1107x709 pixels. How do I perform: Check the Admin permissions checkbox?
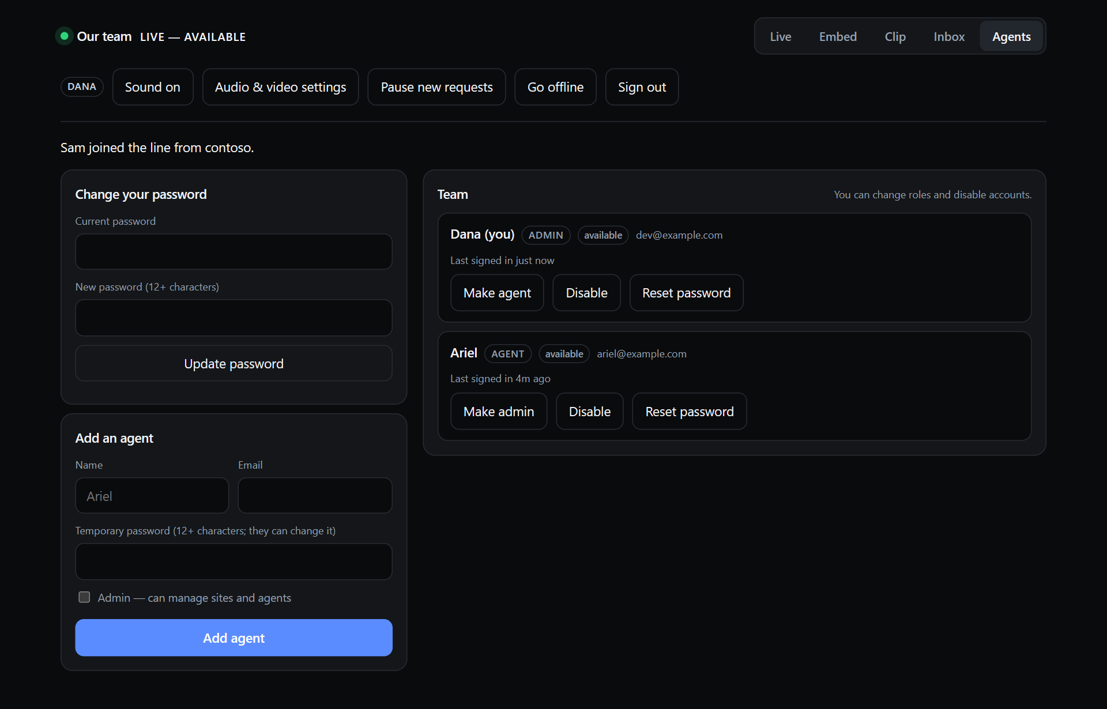tap(84, 597)
